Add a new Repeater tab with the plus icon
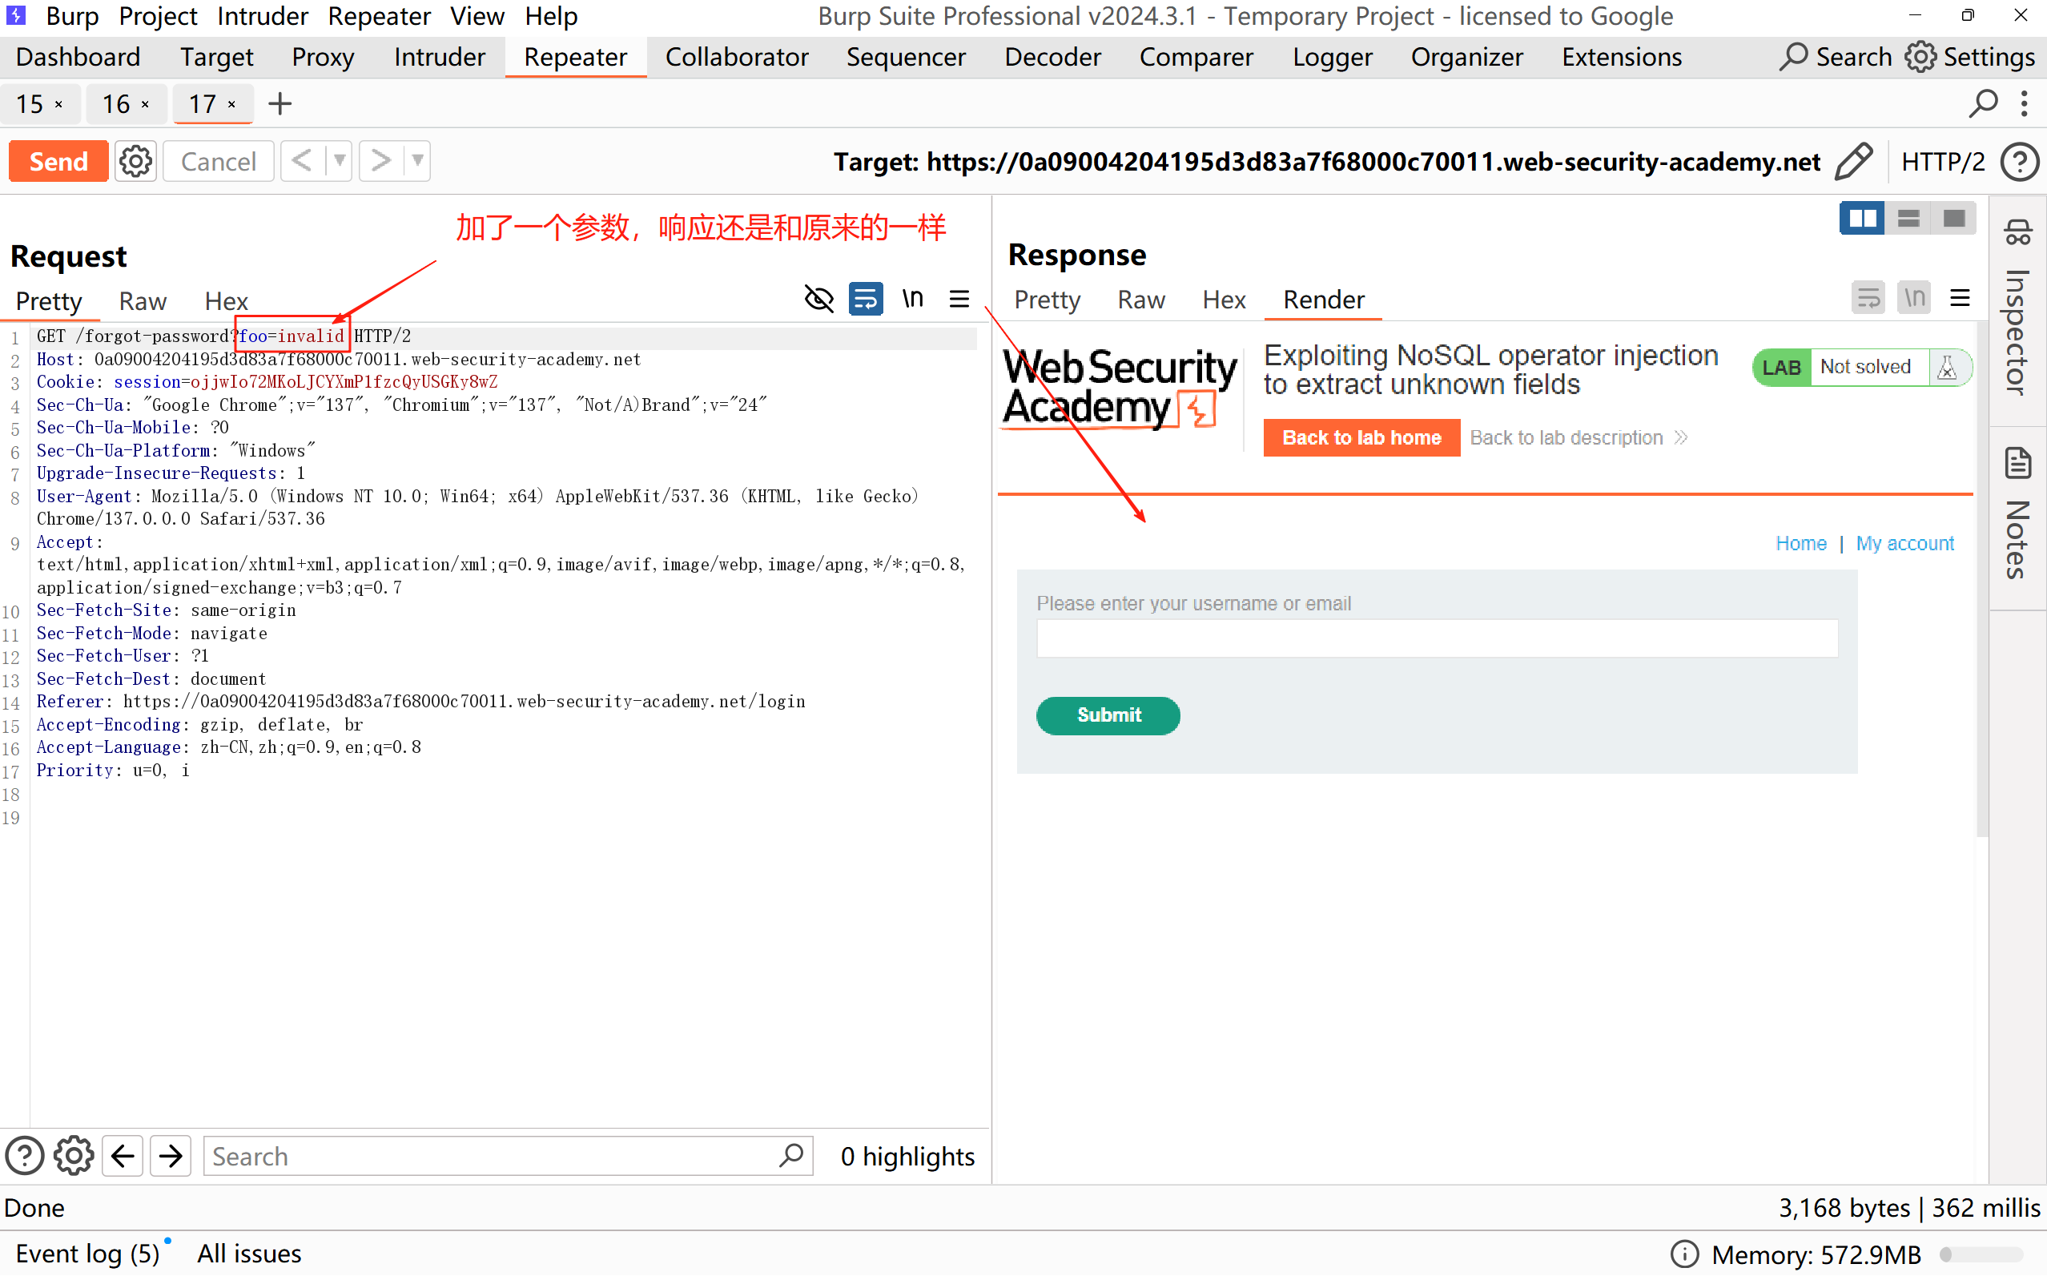 (280, 104)
